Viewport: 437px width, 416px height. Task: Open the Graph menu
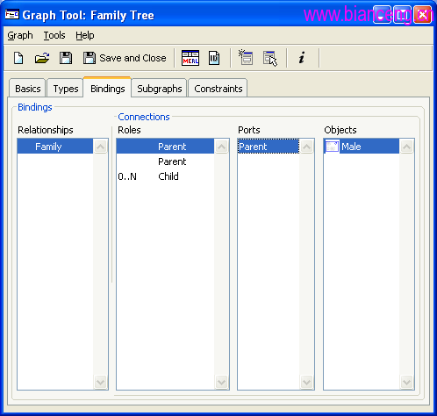click(20, 35)
